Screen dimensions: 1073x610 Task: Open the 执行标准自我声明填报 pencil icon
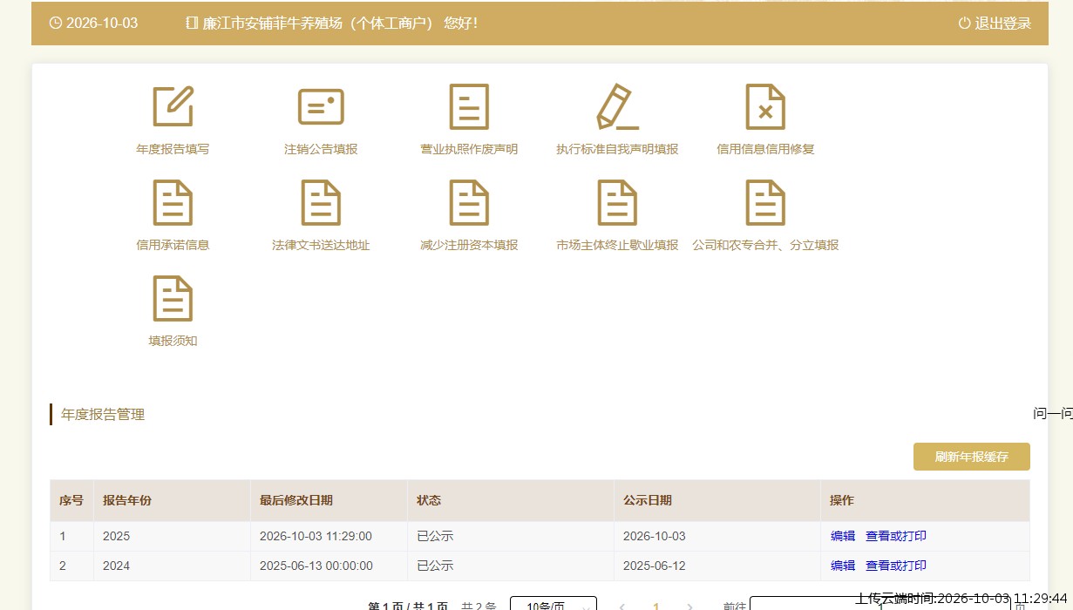coord(617,107)
